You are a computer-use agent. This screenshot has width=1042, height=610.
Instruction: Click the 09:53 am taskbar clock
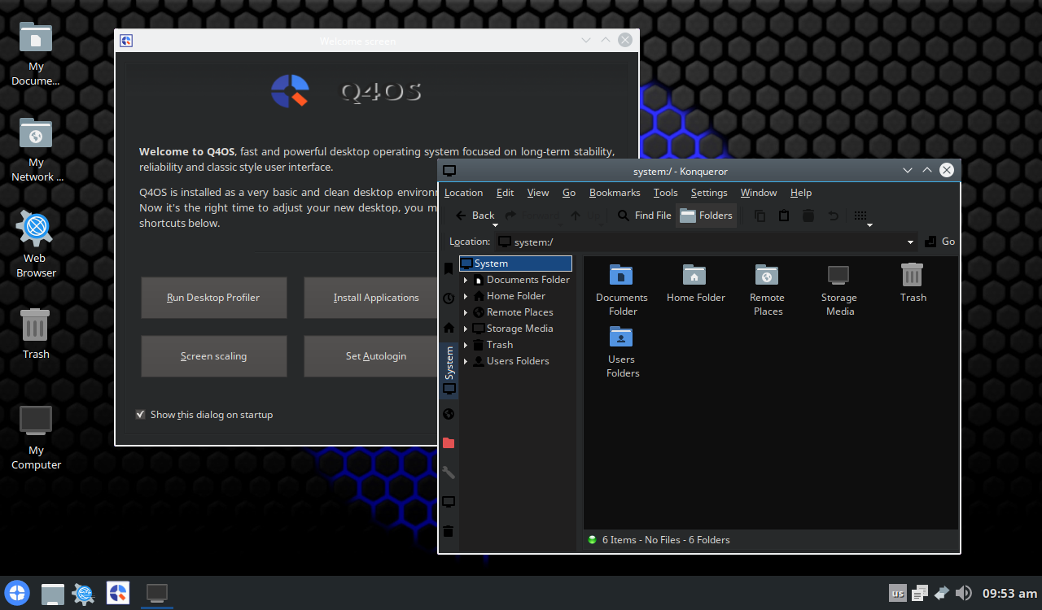tap(1009, 594)
